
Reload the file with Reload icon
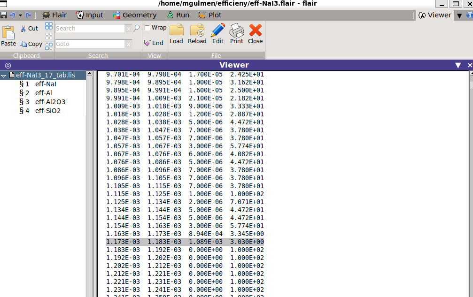pos(197,30)
